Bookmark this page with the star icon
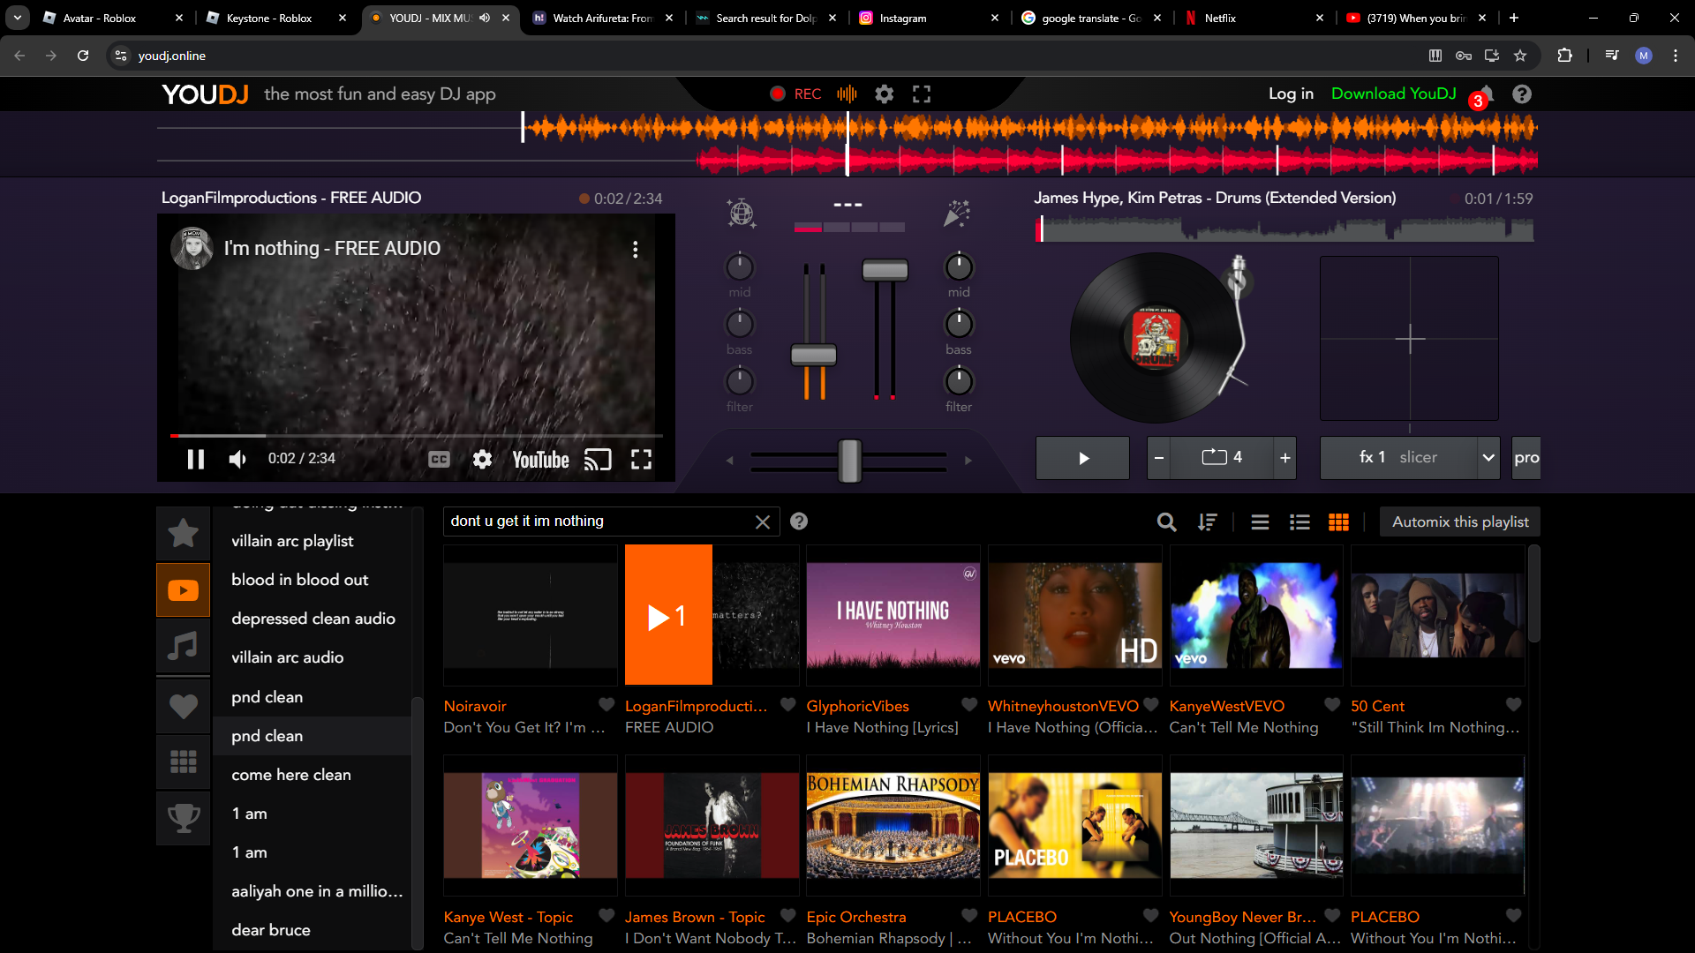 point(1520,56)
